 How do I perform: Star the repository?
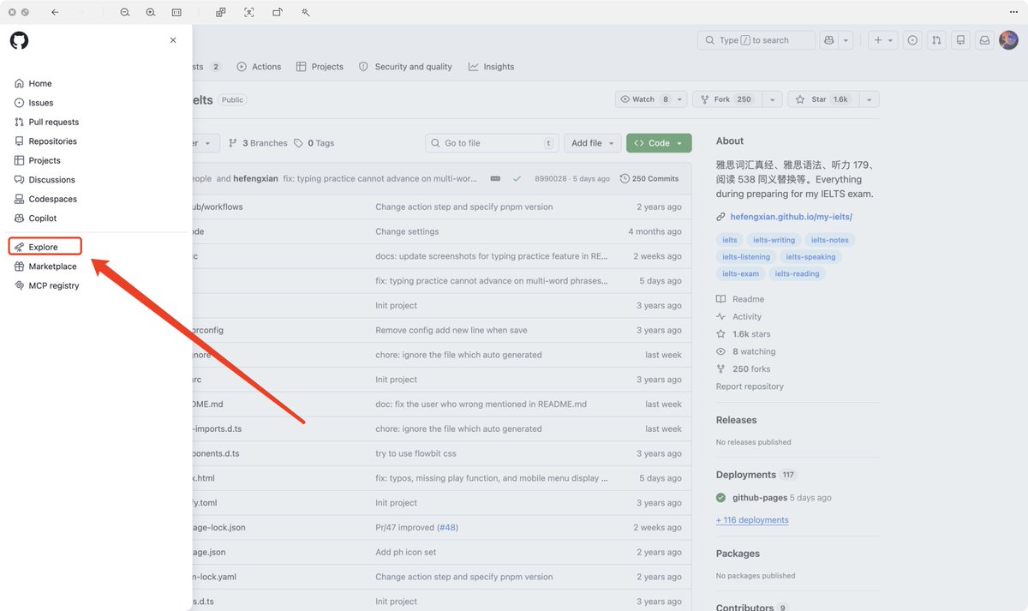coord(822,99)
